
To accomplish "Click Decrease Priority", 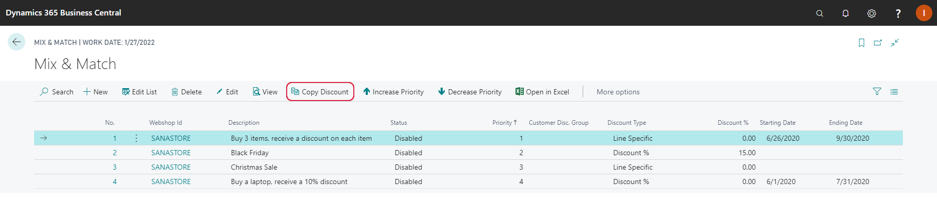I will 470,92.
